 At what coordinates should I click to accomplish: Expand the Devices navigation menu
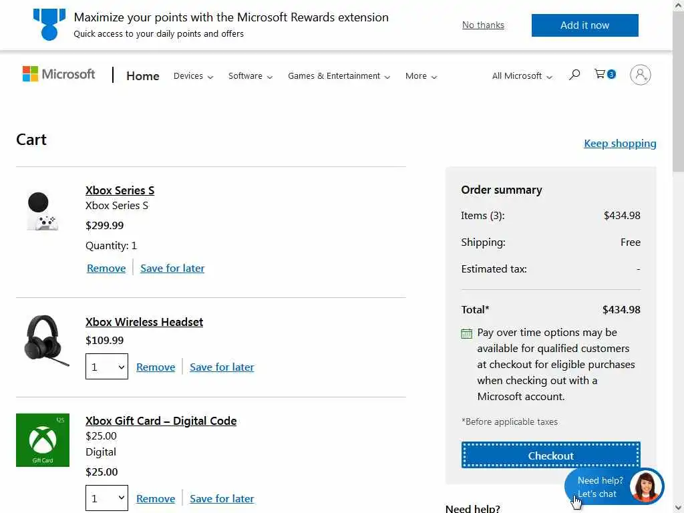click(193, 76)
